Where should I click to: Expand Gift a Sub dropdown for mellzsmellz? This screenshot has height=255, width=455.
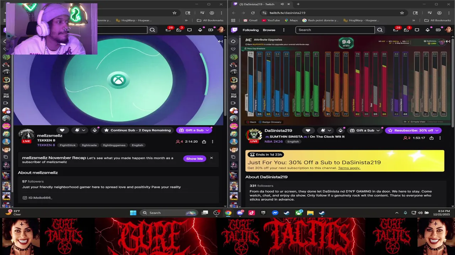click(x=207, y=130)
